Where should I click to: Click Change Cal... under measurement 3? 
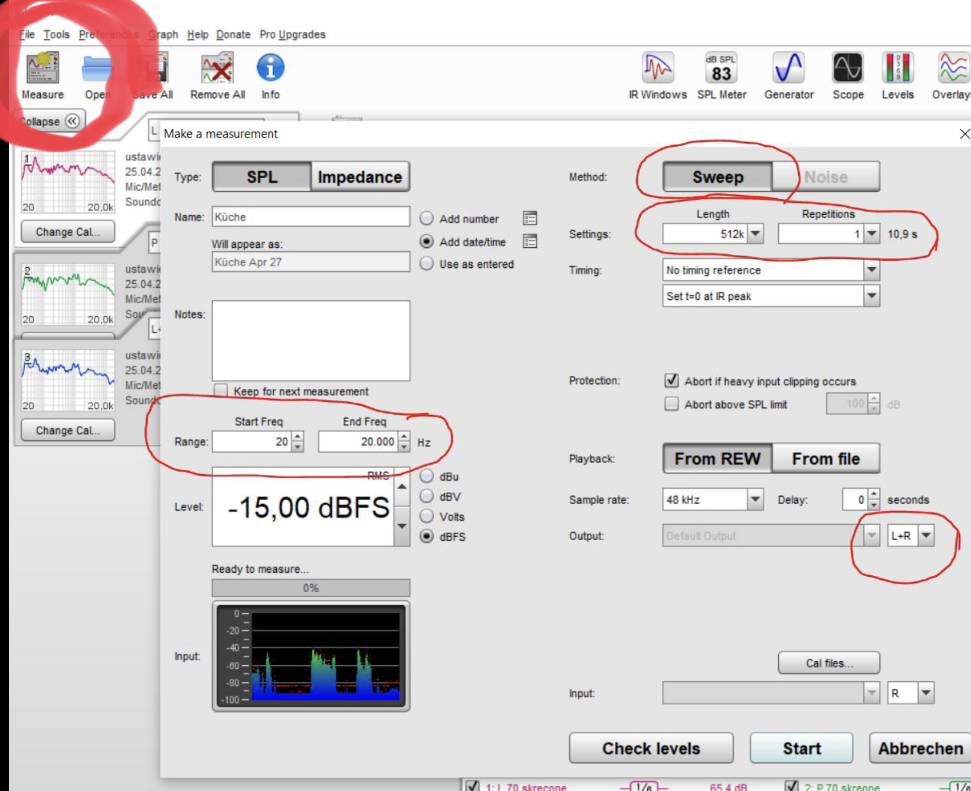[x=68, y=430]
